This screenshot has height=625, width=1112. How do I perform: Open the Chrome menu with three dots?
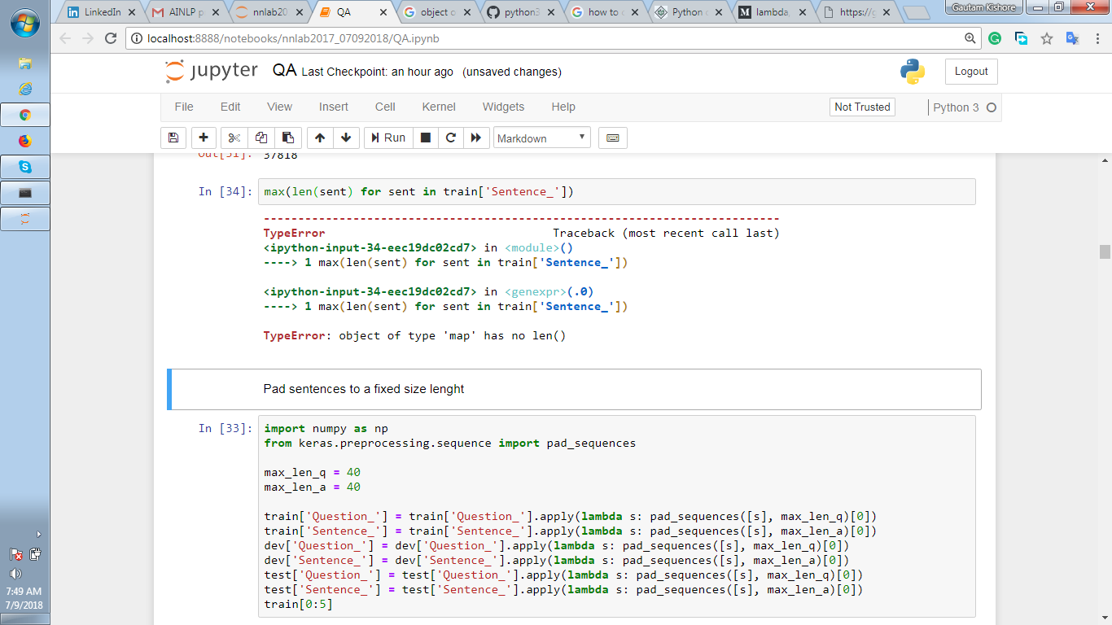1097,38
